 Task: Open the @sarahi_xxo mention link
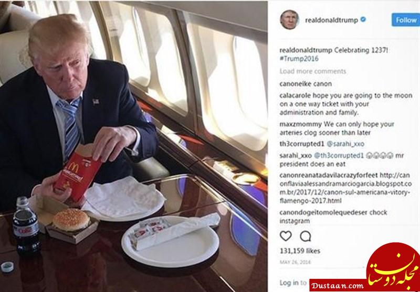coord(345,144)
